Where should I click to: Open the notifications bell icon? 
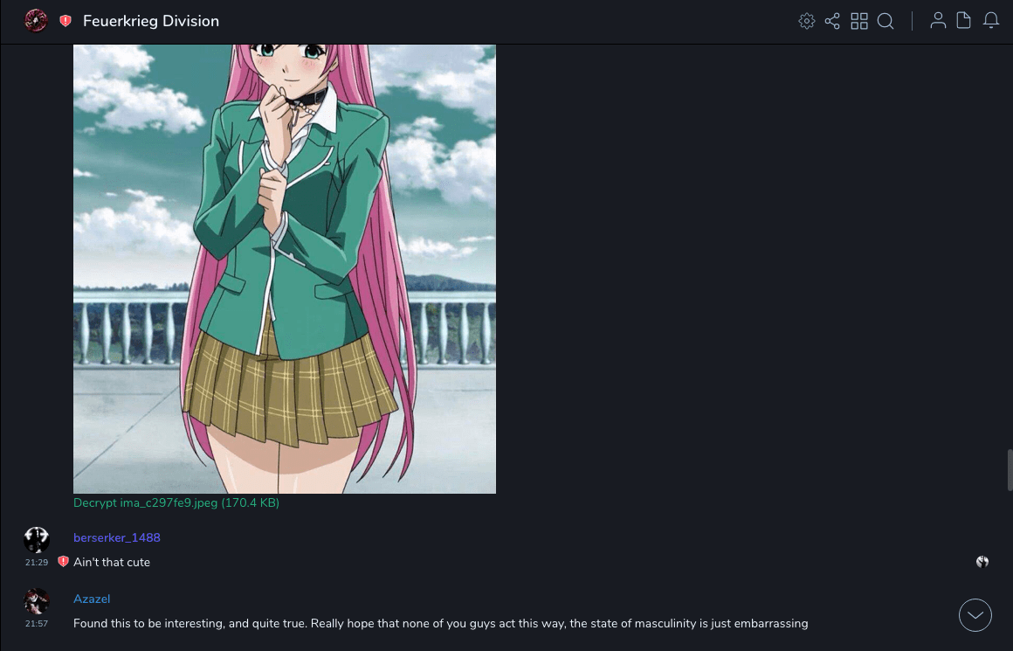click(991, 21)
